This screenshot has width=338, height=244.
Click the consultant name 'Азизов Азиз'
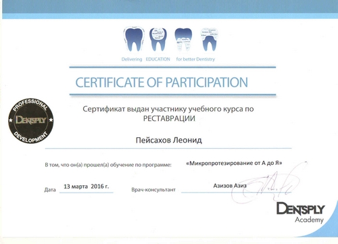(x=230, y=186)
